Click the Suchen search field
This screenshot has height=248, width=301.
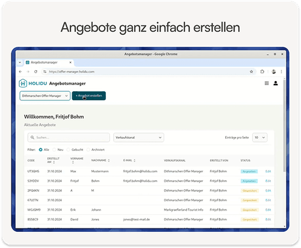point(69,138)
